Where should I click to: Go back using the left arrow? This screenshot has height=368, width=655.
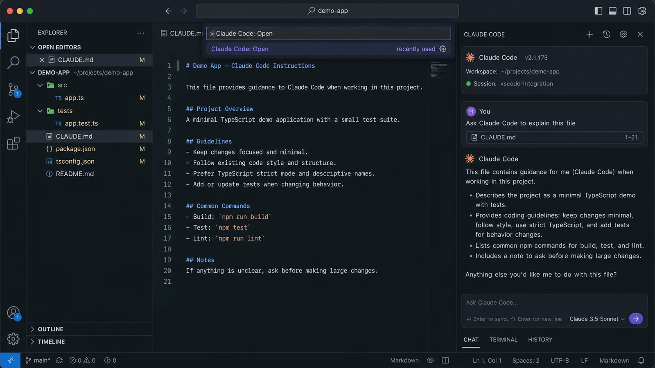(x=169, y=11)
